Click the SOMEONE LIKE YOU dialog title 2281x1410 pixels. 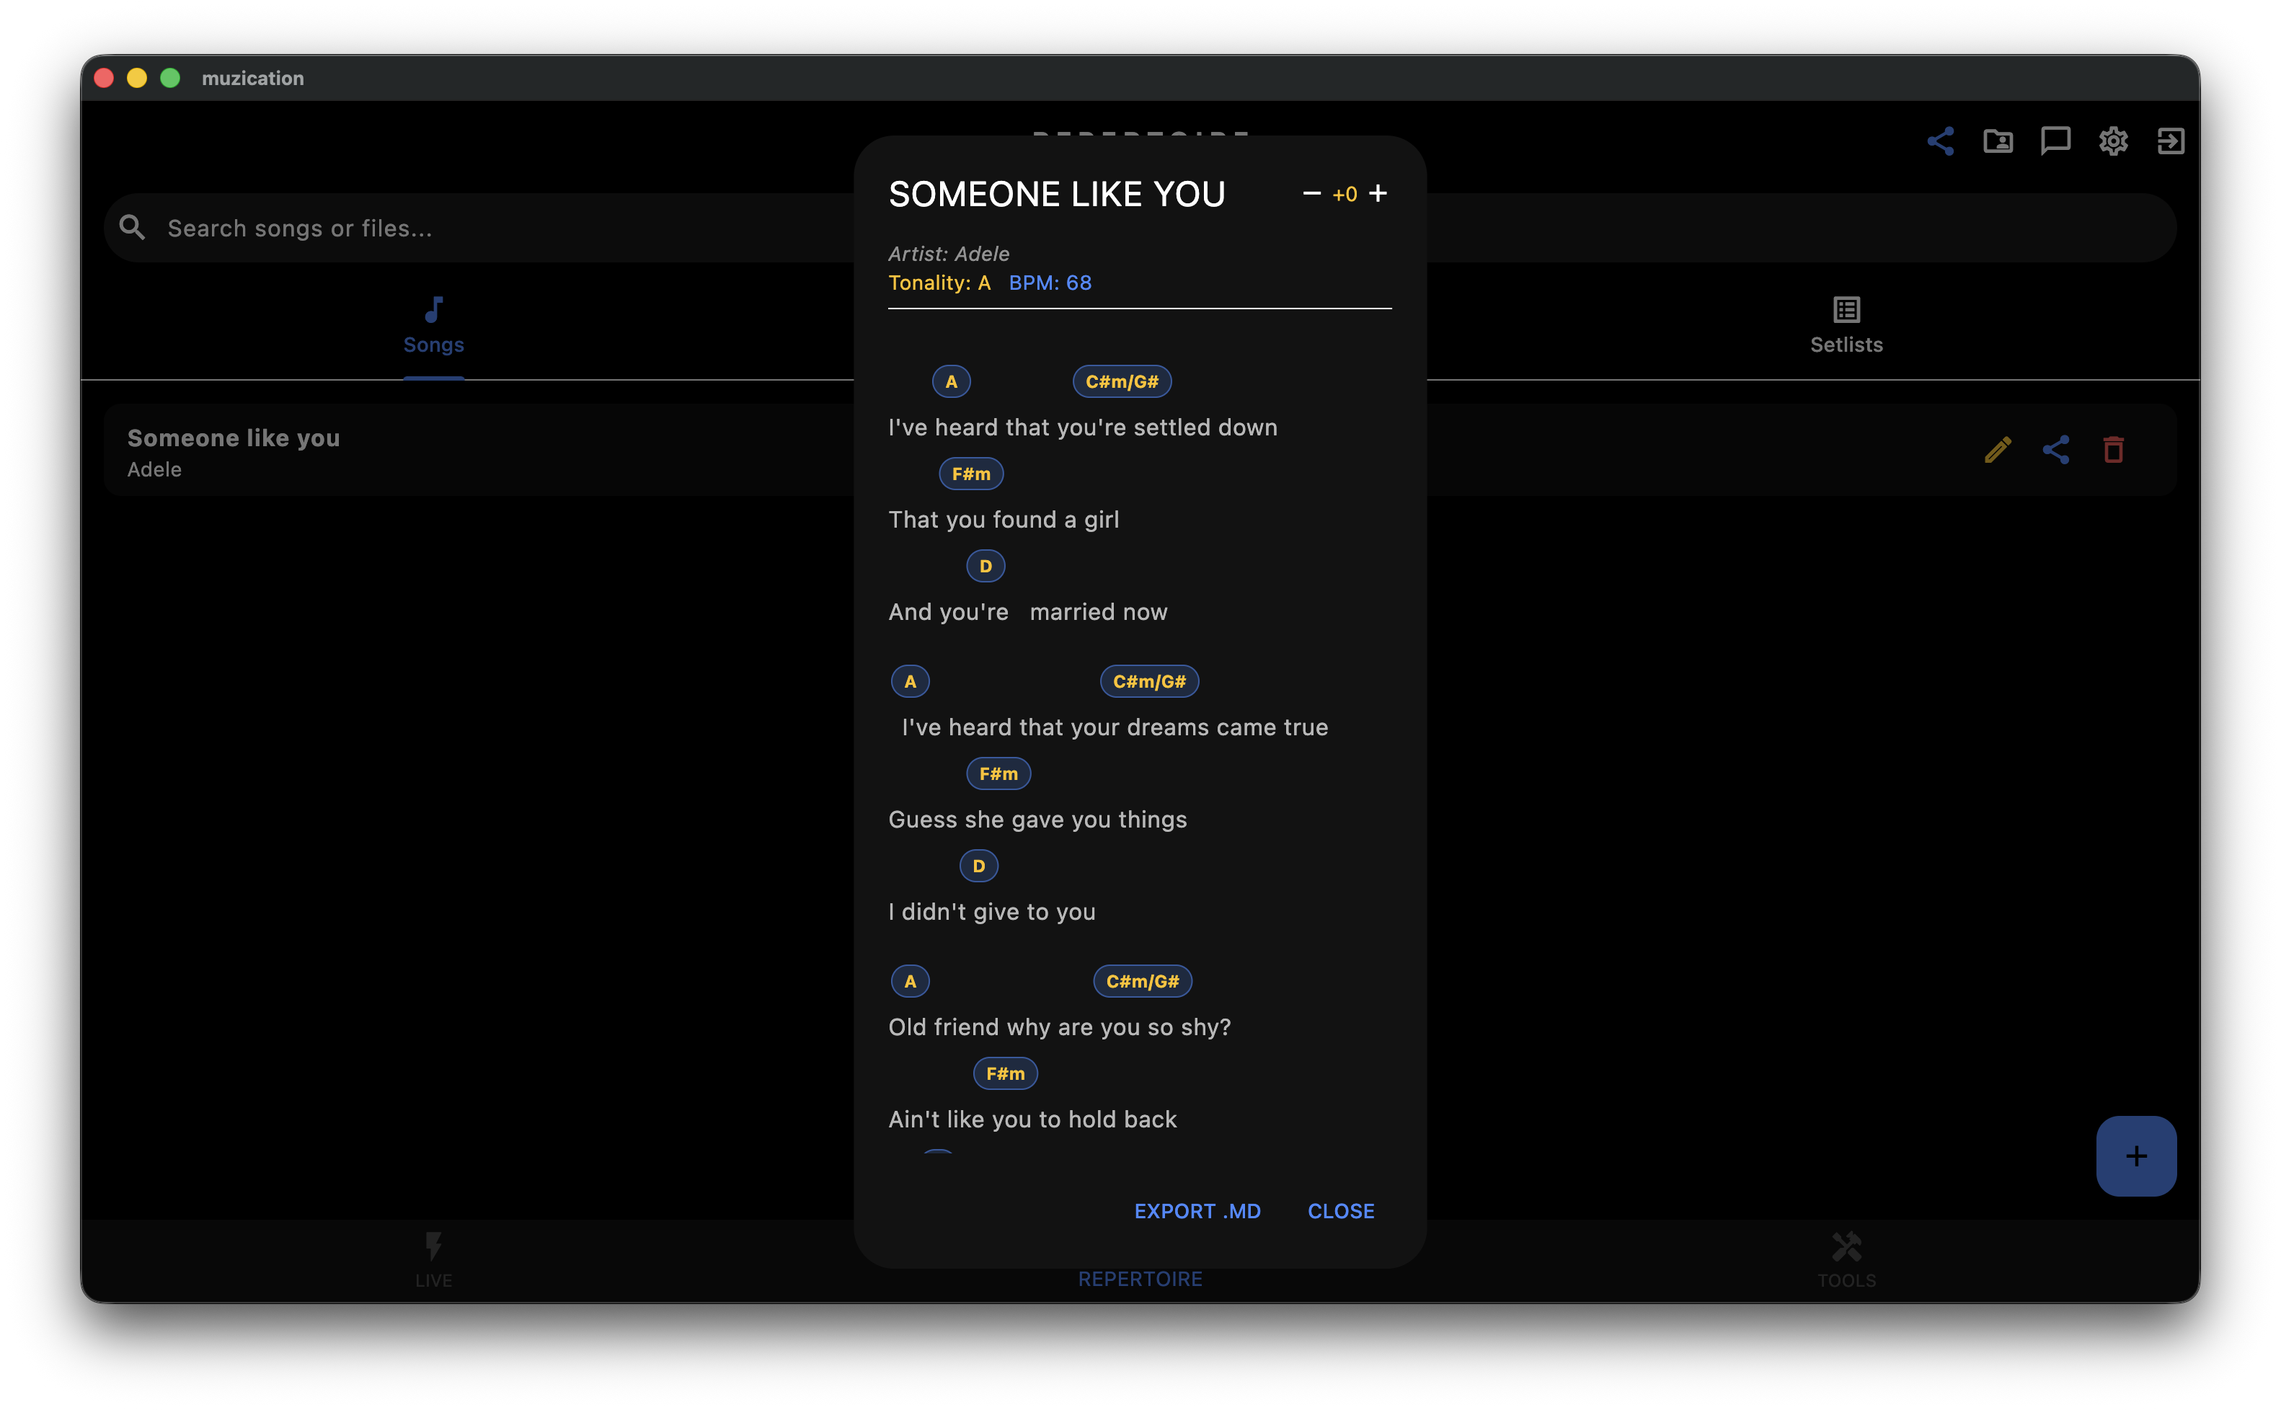[x=1057, y=194]
